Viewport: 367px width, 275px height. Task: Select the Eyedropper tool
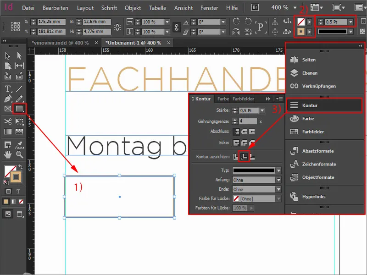(x=19, y=145)
